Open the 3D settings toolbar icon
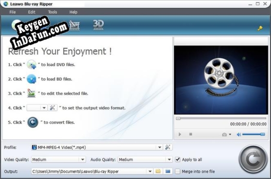271x179 pixels. [x=98, y=25]
